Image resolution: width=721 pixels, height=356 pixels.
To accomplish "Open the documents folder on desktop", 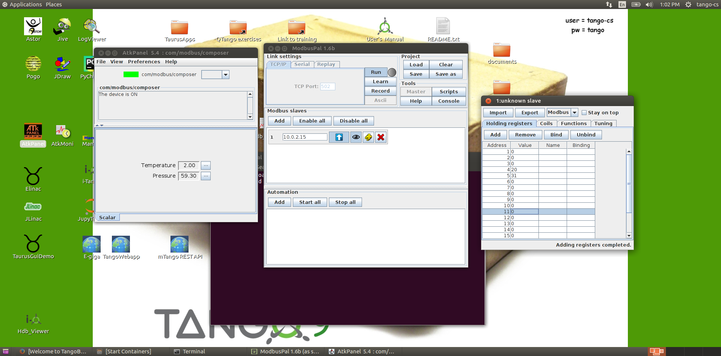I will point(502,53).
